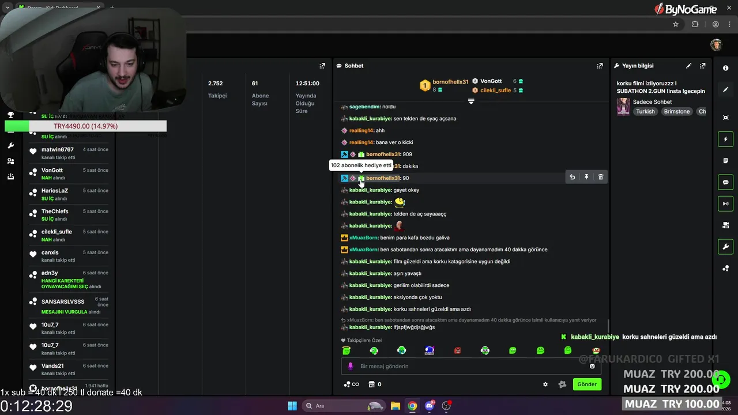
Task: Open the Kick profile avatar menu
Action: (716, 45)
